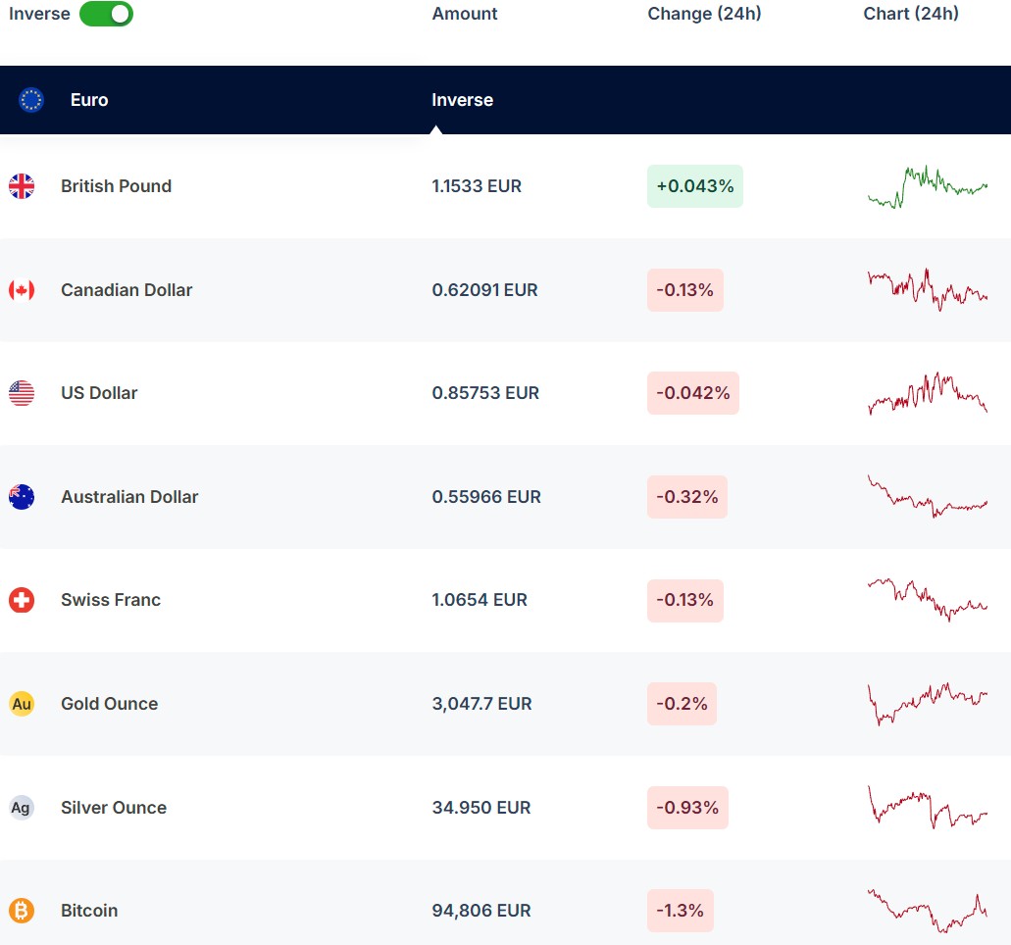Select the Euro base currency header

(89, 100)
